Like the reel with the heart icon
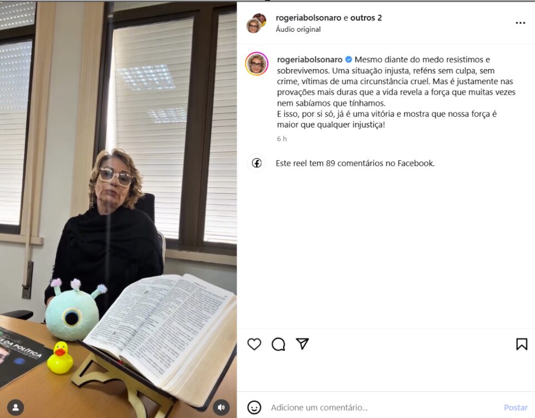The height and width of the screenshot is (418, 535). click(x=254, y=344)
